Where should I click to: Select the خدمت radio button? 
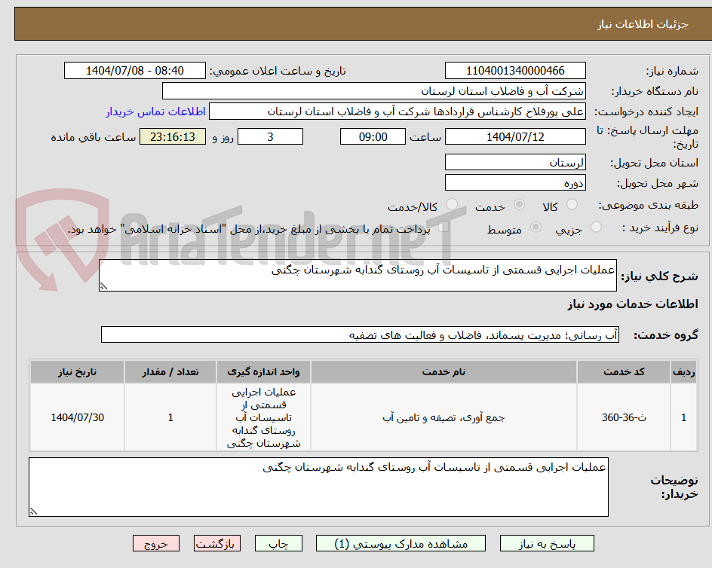point(519,205)
